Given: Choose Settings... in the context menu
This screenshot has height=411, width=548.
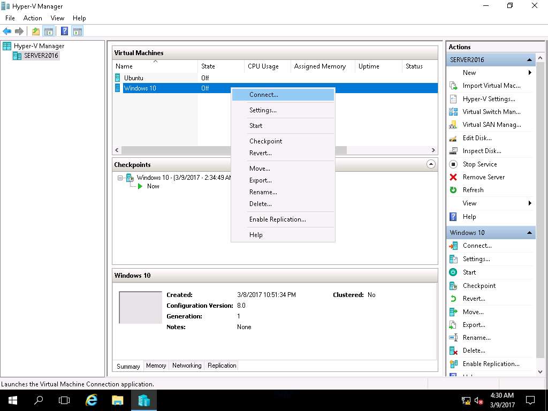Looking at the screenshot, I should pyautogui.click(x=283, y=110).
